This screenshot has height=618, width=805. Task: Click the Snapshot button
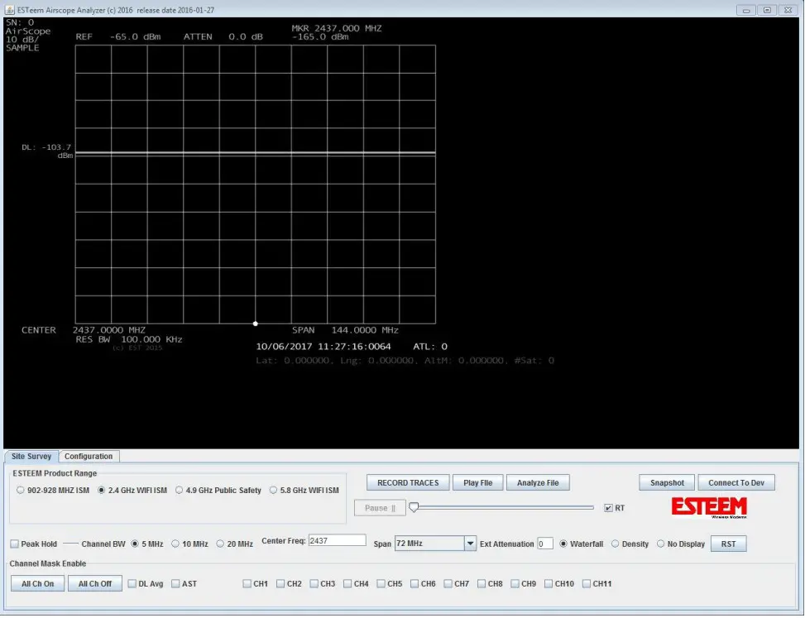tap(665, 482)
